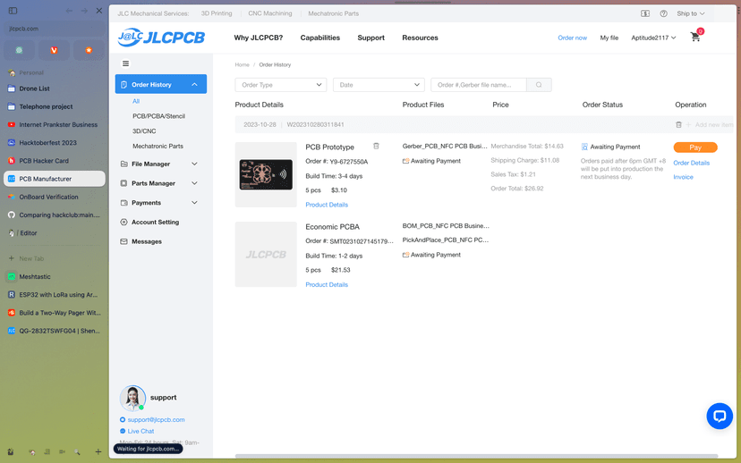Click the search magnifier button

[539, 85]
